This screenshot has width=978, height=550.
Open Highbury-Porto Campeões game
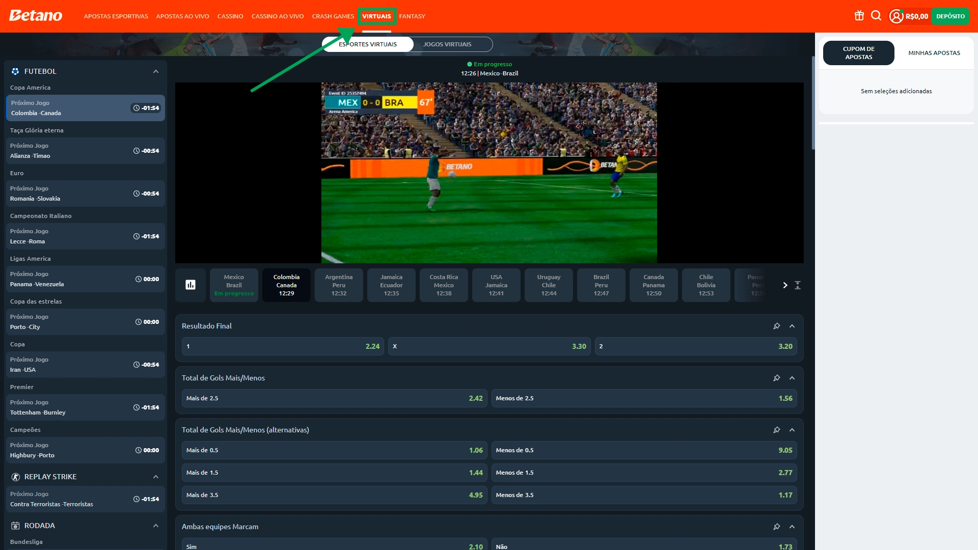pos(86,450)
